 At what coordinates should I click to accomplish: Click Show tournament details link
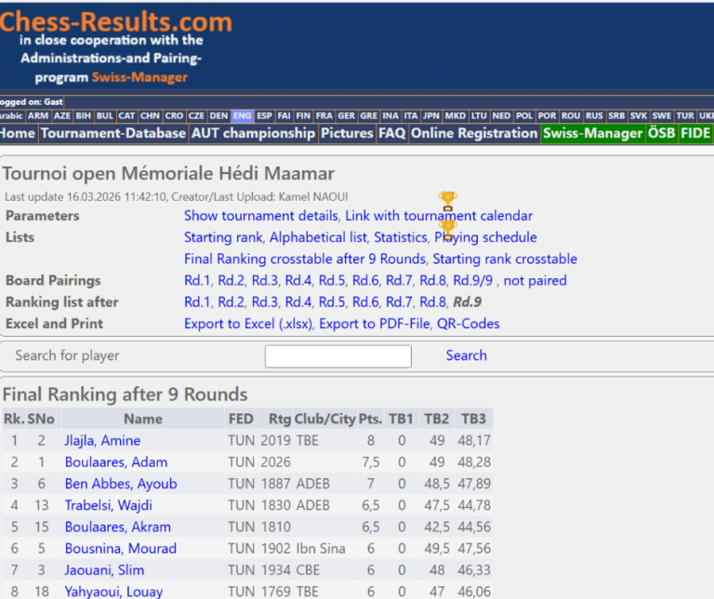tap(260, 216)
